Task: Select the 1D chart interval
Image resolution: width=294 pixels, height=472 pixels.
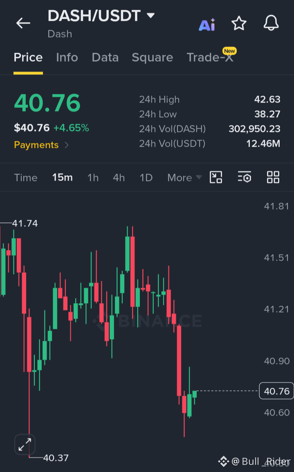Action: pyautogui.click(x=146, y=178)
